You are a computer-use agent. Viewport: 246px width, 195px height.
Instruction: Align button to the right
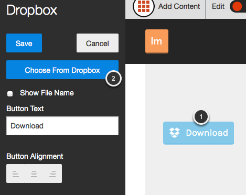52,174
